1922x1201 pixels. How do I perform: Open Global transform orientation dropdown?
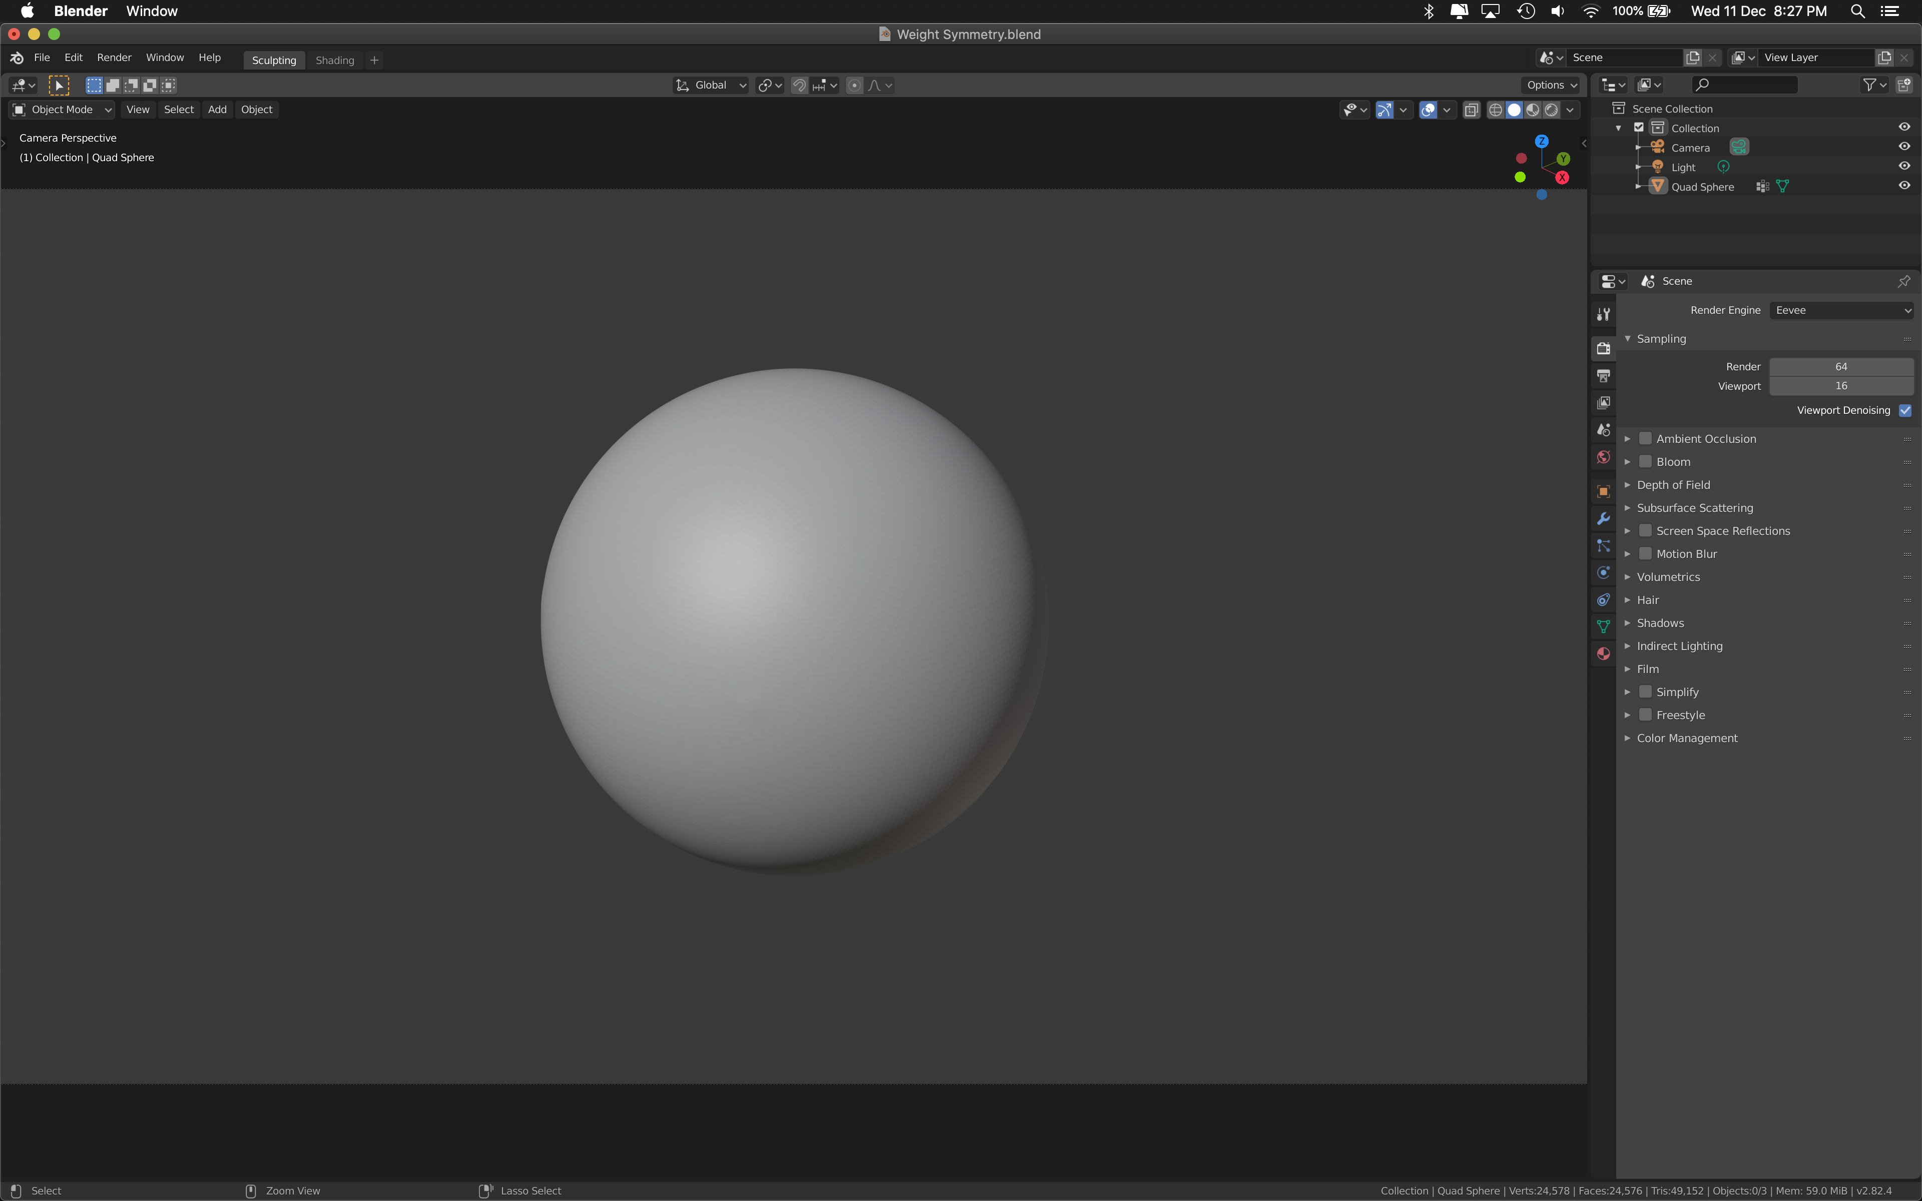(710, 85)
